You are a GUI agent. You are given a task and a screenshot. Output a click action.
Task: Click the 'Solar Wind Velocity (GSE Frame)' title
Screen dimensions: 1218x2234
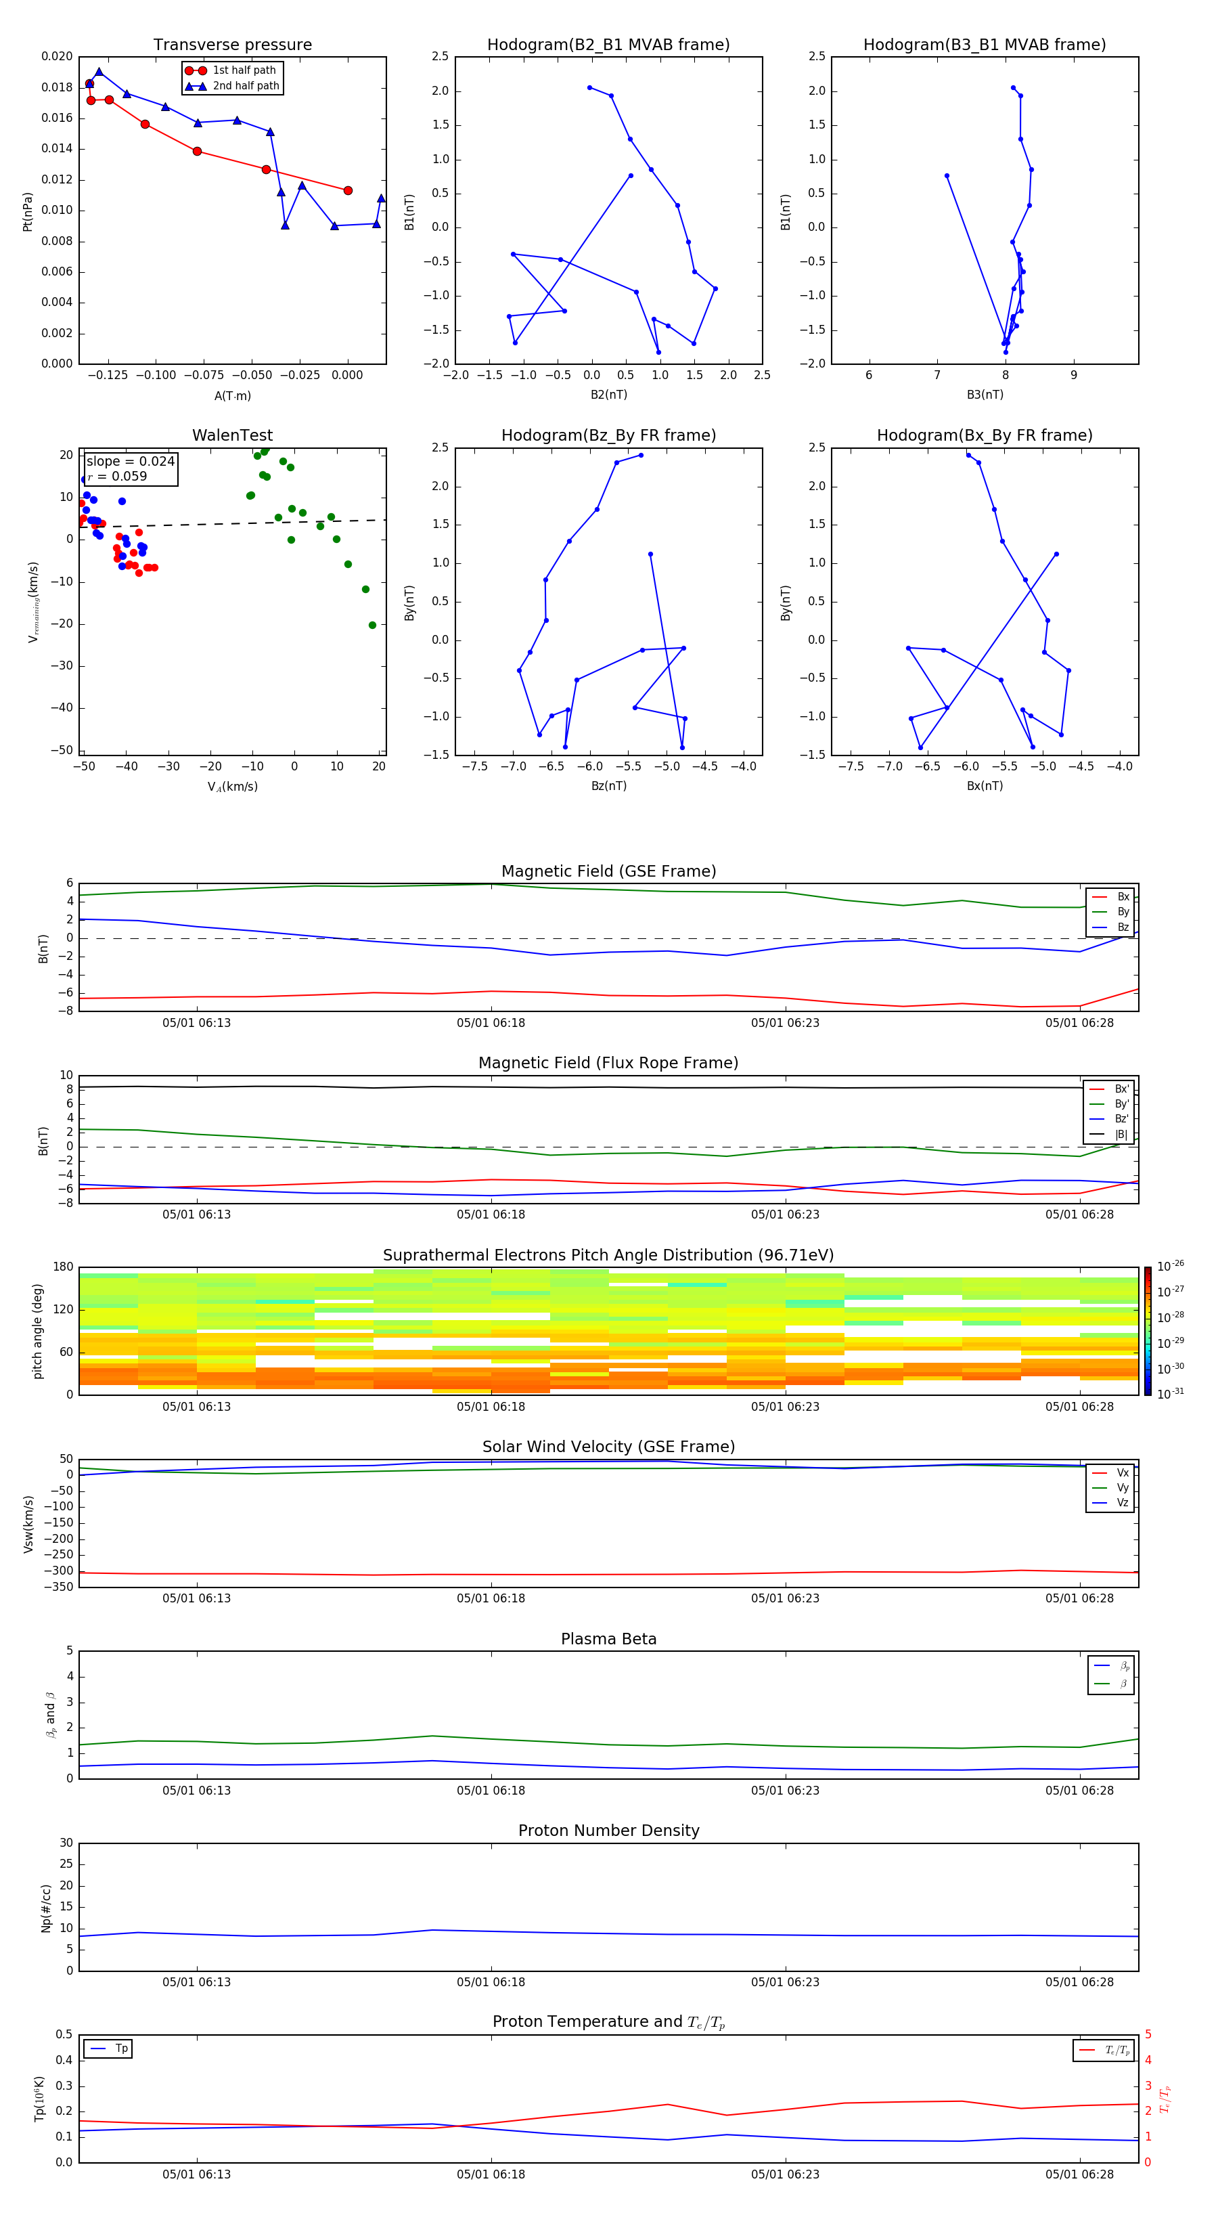(x=608, y=1447)
